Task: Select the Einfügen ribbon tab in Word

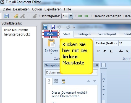Action: pyautogui.click(x=84, y=34)
